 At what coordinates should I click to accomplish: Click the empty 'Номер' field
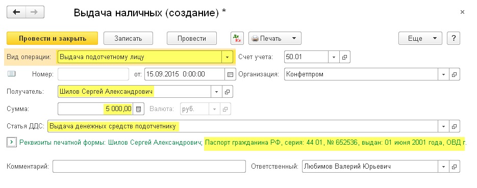click(x=93, y=74)
